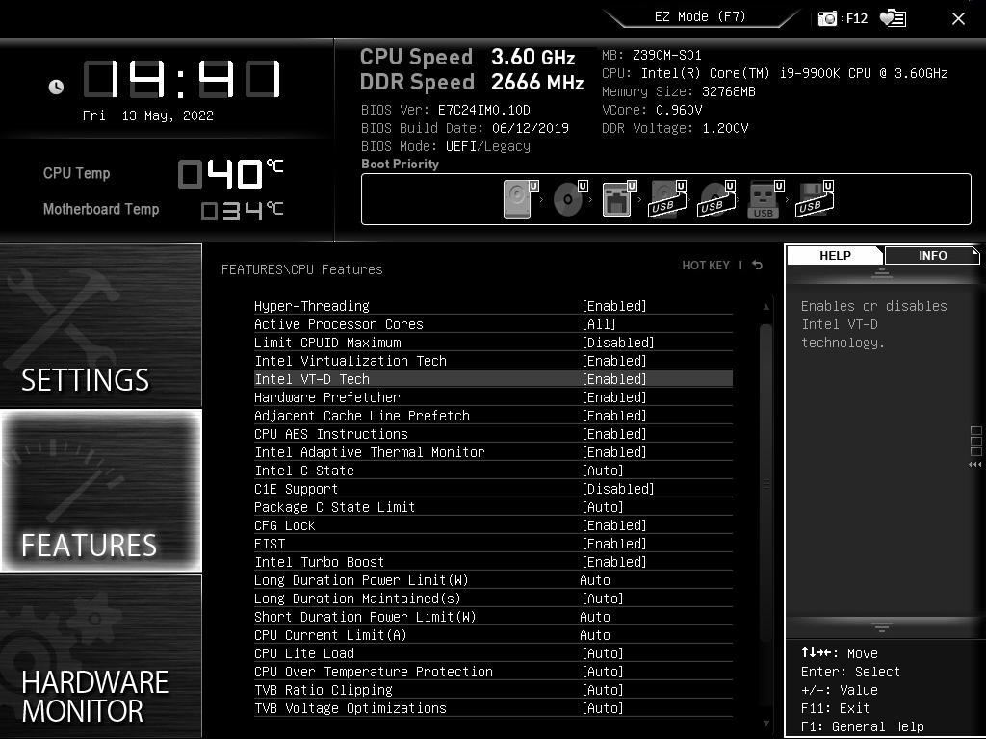Click the F12 screenshot camera icon

point(827,18)
